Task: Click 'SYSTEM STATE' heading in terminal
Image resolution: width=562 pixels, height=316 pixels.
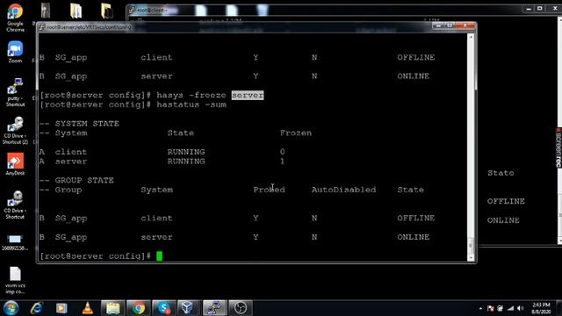Action: (x=87, y=124)
